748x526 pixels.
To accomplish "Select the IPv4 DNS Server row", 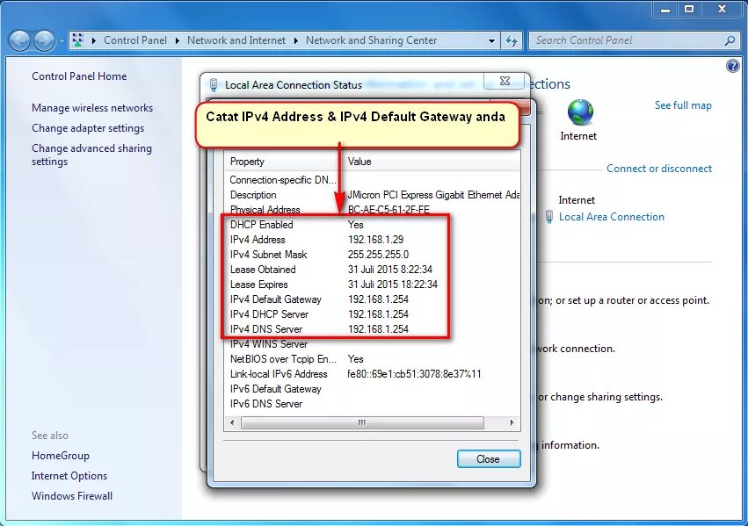I will pyautogui.click(x=372, y=329).
